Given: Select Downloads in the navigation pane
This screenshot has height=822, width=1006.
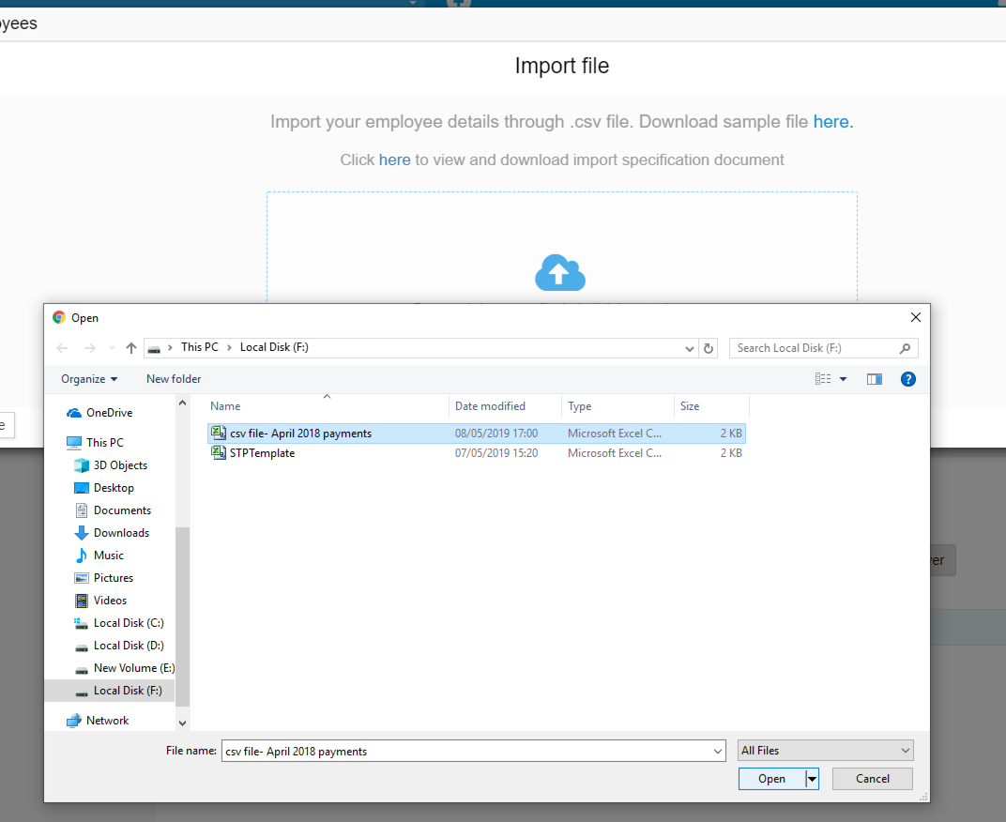Looking at the screenshot, I should pos(121,533).
